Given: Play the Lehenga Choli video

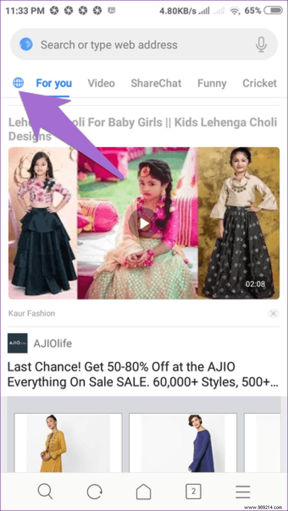Looking at the screenshot, I should pos(144,223).
